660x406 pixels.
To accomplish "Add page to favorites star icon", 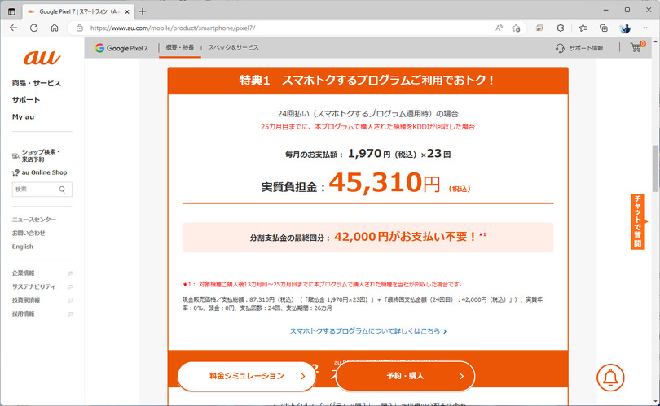I will [x=516, y=28].
